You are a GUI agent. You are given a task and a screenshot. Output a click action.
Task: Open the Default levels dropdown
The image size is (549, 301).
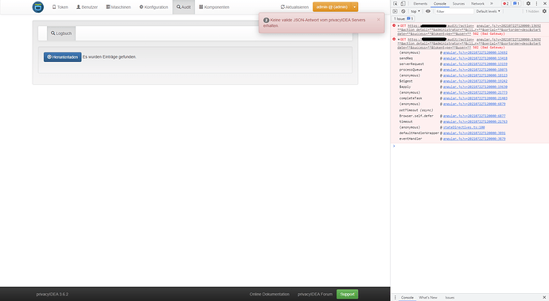click(x=488, y=11)
